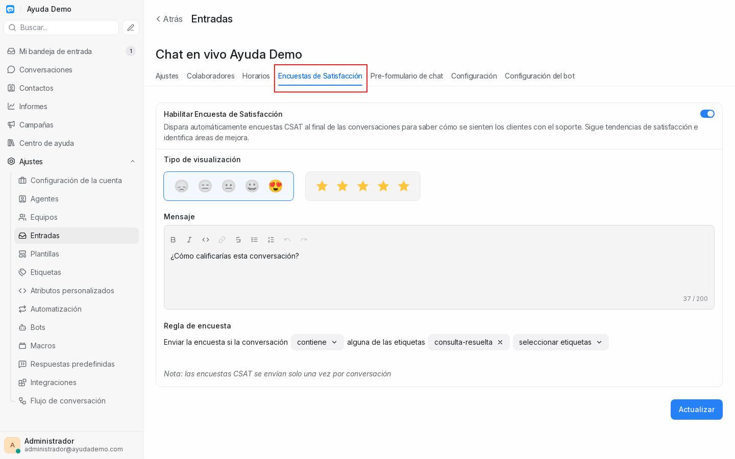
Task: Switch to the Horarios tab
Action: (256, 76)
